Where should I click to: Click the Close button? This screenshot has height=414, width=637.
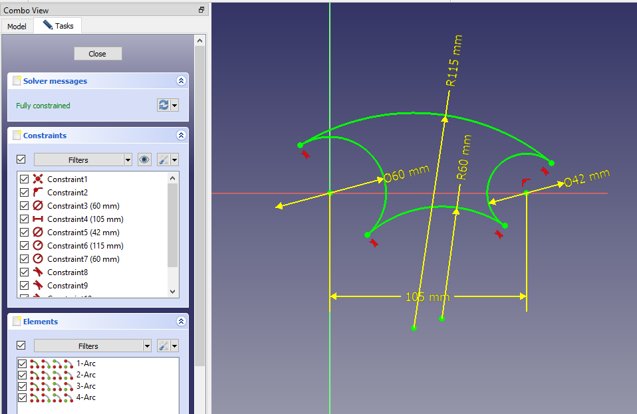coord(97,54)
